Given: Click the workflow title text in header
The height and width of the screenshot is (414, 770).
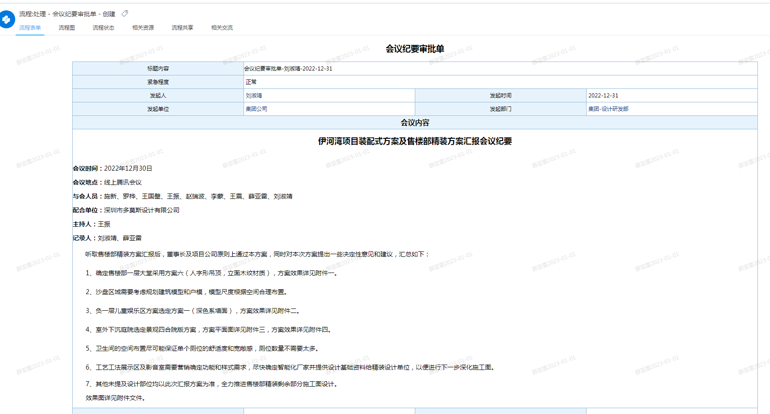Looking at the screenshot, I should coord(67,14).
